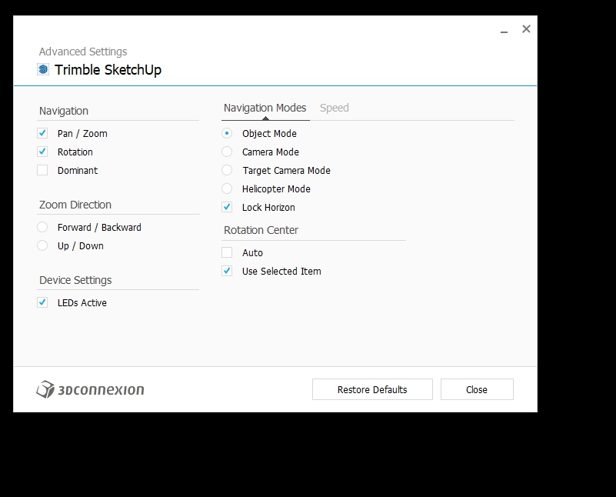The image size is (616, 497).
Task: Click the Zoom Direction section heading
Action: [75, 205]
